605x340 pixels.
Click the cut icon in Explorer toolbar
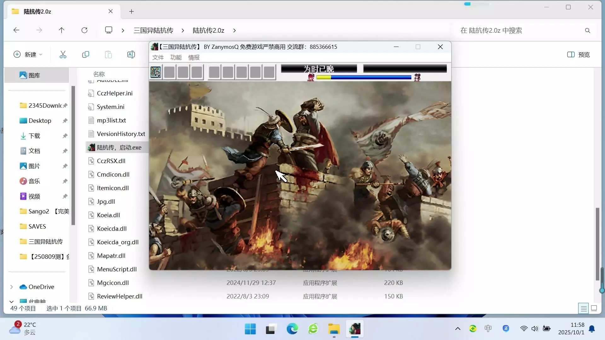[x=63, y=54]
